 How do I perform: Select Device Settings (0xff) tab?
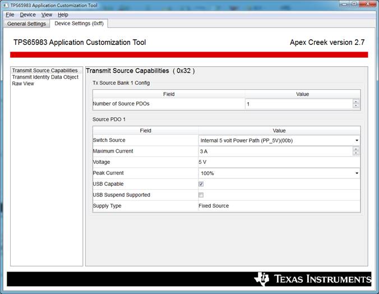tap(79, 24)
